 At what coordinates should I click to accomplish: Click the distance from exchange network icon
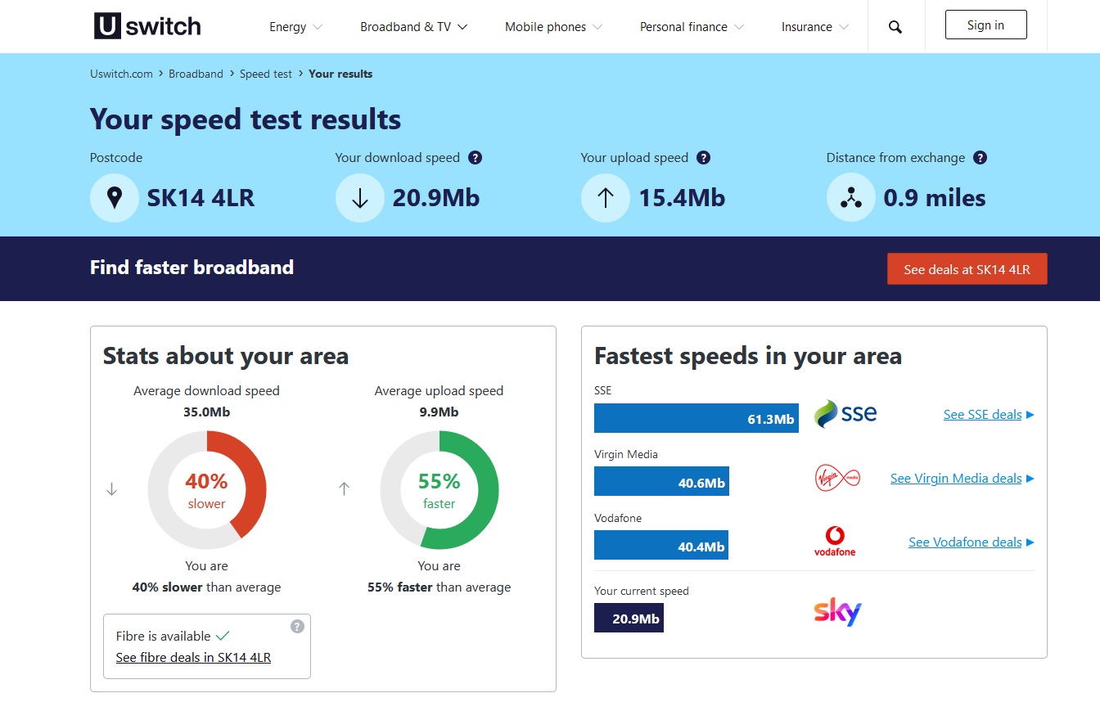(850, 197)
